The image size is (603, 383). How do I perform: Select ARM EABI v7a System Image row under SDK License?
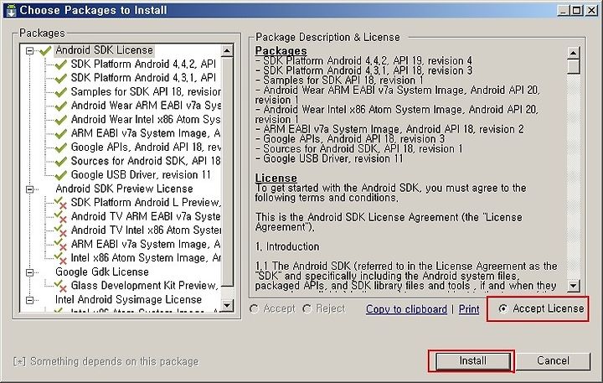pos(146,133)
